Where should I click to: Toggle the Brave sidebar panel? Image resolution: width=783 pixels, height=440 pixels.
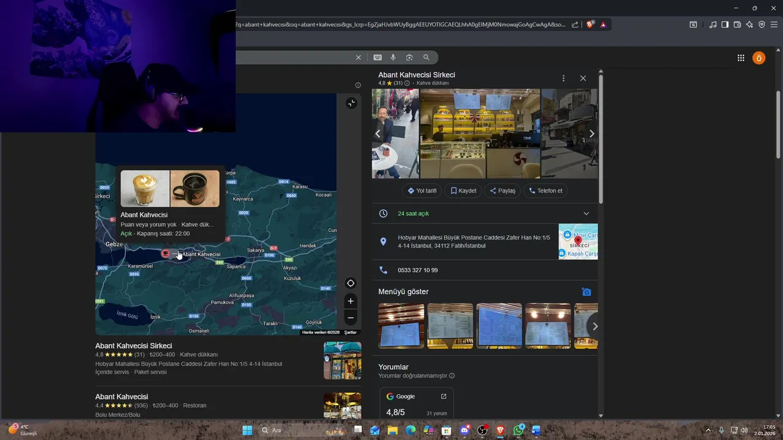(725, 24)
